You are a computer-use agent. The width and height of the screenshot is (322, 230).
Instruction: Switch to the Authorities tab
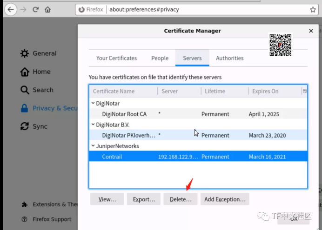pos(229,58)
